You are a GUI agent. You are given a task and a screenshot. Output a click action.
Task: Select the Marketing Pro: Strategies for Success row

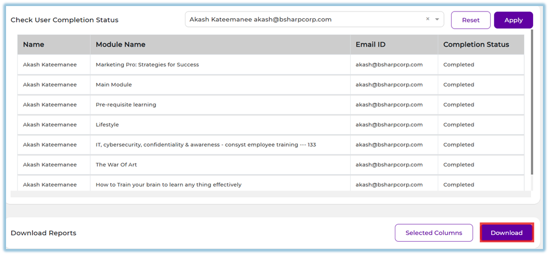pos(147,65)
